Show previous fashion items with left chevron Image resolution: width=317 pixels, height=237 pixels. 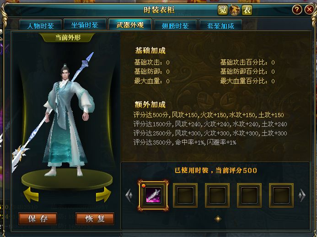point(129,195)
